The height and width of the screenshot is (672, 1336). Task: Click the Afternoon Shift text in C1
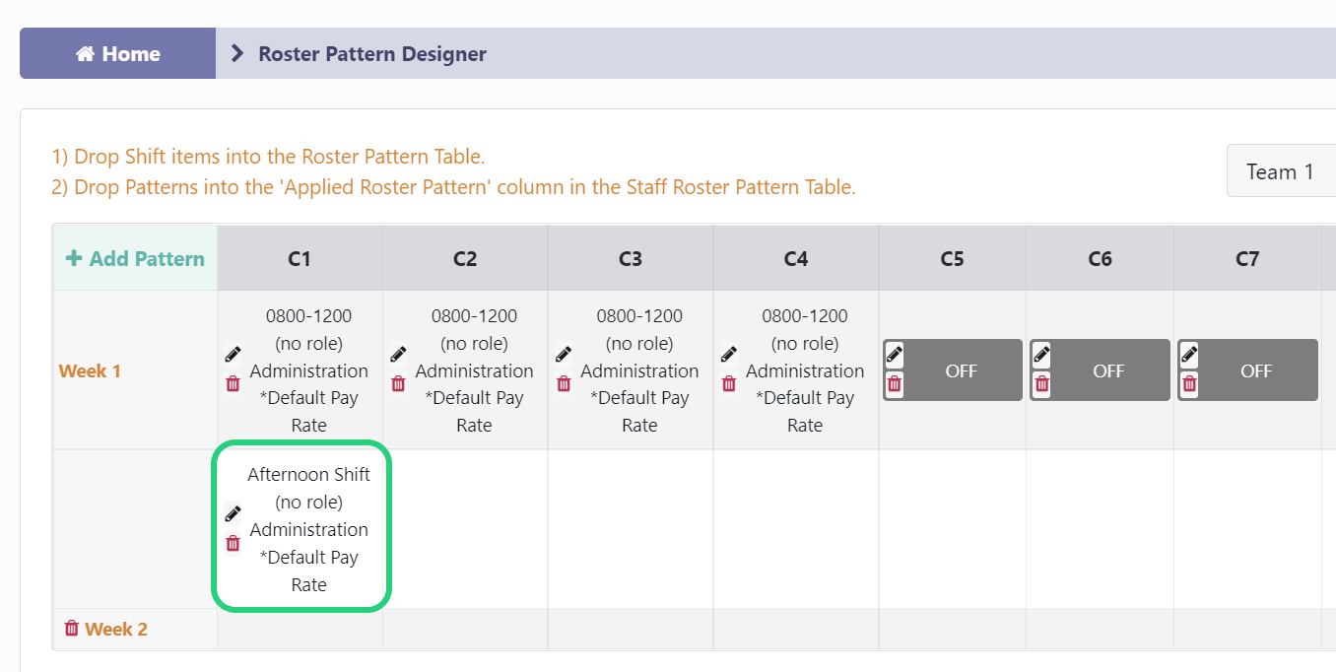[308, 474]
